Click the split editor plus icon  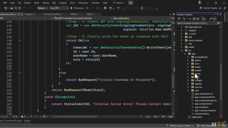[173, 18]
